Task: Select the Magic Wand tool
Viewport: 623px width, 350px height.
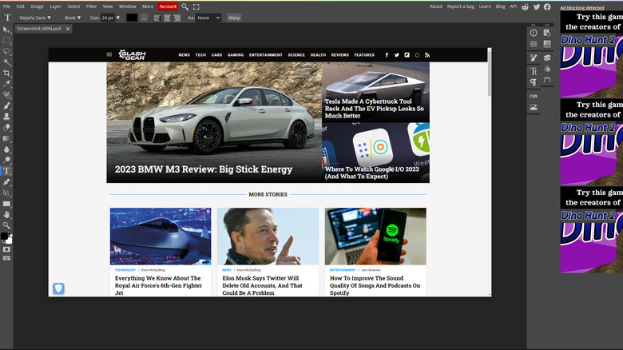Action: [7, 62]
